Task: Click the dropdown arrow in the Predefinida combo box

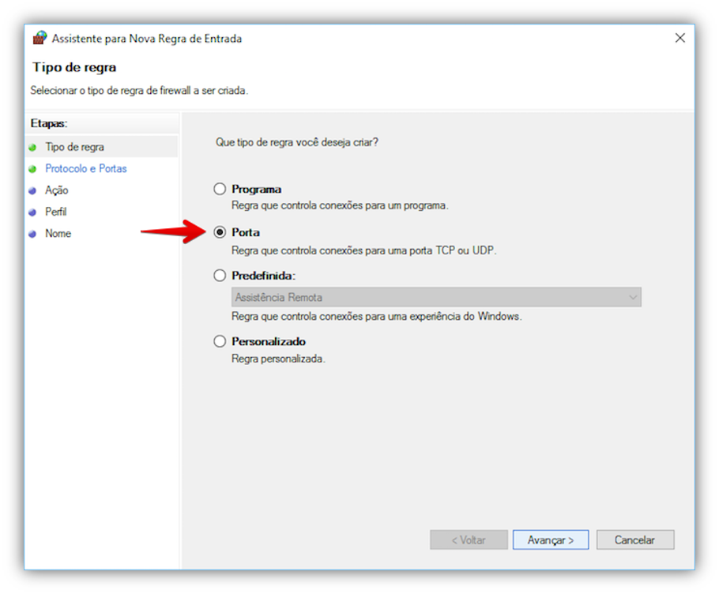Action: pos(632,298)
